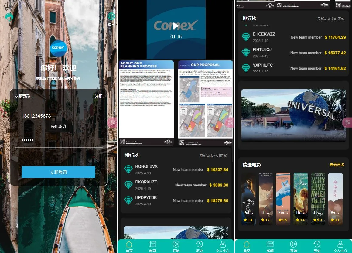Click the round Comex logo above the greeting

[x=58, y=49]
